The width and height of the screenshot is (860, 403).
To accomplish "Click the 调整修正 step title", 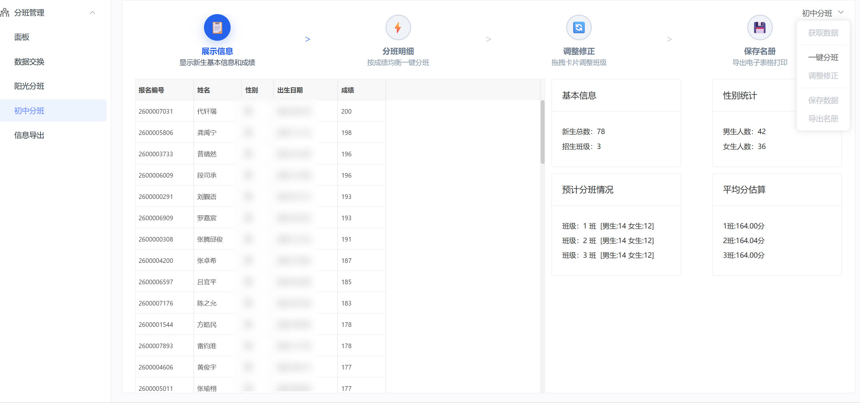I will (x=579, y=51).
